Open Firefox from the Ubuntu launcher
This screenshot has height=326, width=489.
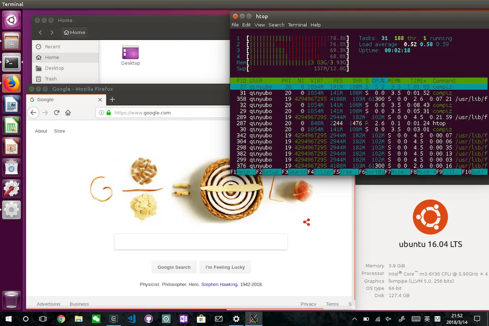12,84
